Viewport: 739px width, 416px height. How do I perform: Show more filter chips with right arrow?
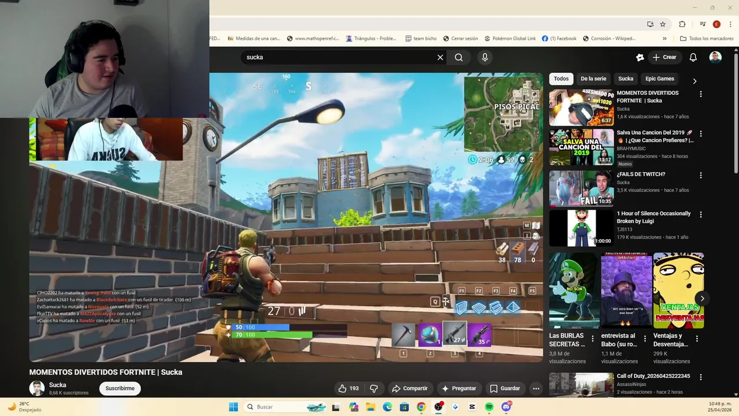(695, 81)
